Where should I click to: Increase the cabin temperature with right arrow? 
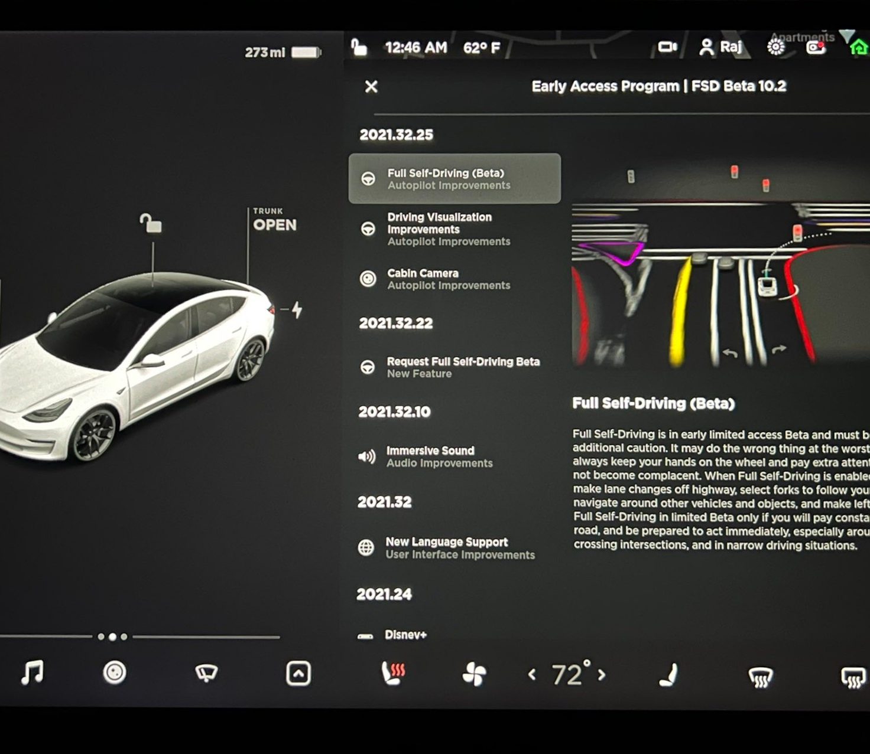pyautogui.click(x=602, y=674)
